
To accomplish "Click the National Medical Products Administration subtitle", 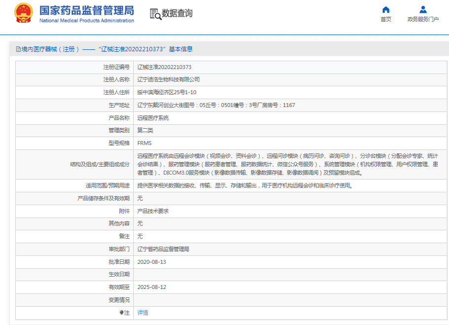I will point(86,21).
